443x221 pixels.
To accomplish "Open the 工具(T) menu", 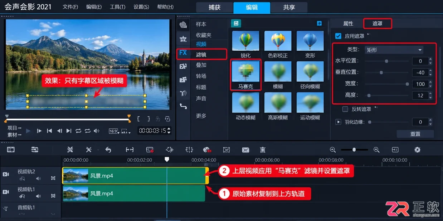I will [118, 7].
